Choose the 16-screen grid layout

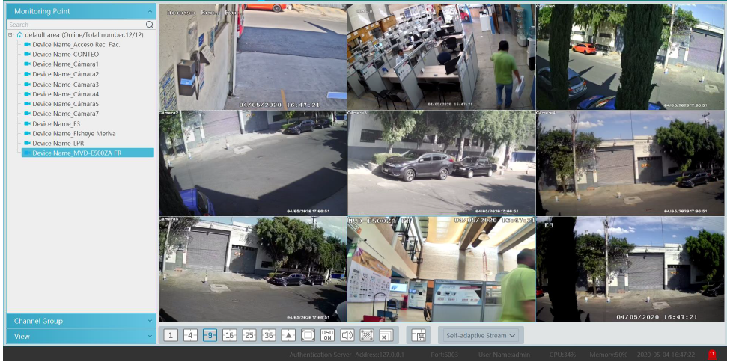click(229, 335)
